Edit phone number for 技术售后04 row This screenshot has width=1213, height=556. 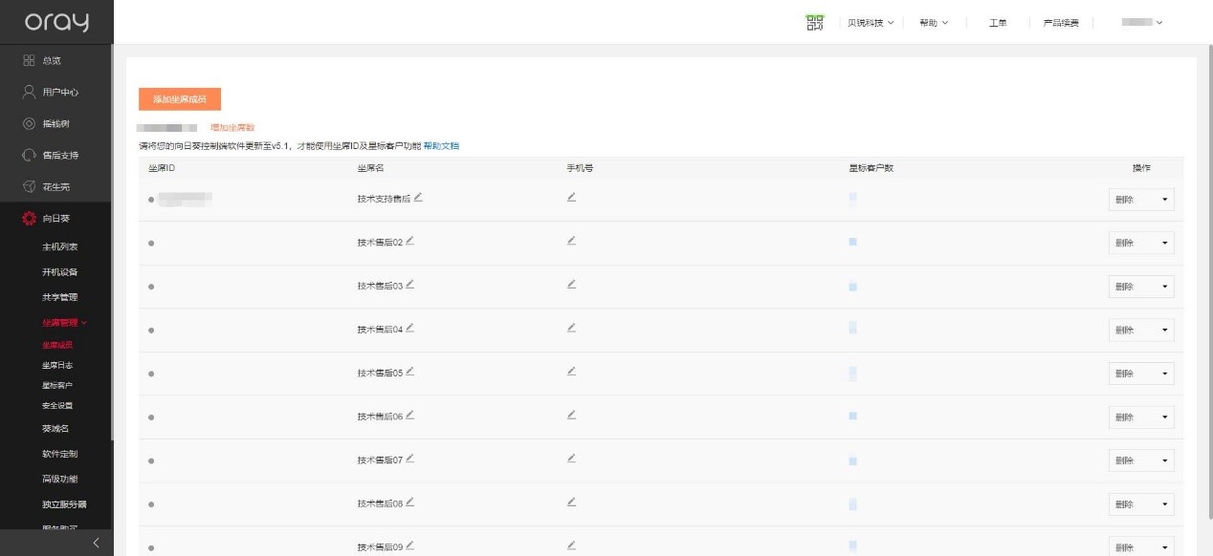pyautogui.click(x=571, y=328)
